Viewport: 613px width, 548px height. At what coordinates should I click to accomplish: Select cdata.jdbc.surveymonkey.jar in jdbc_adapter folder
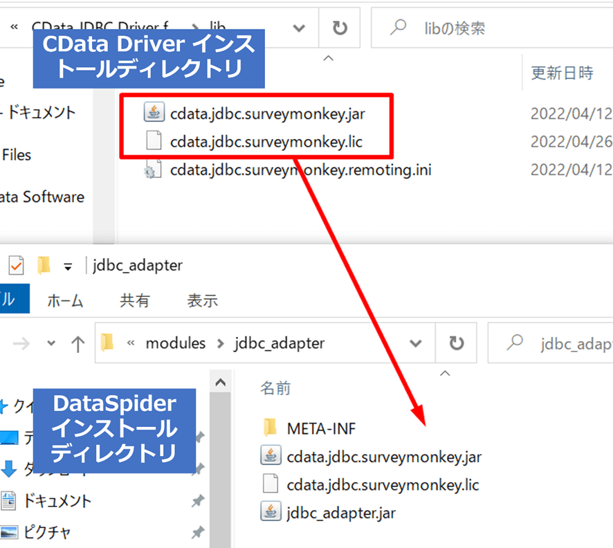(372, 457)
